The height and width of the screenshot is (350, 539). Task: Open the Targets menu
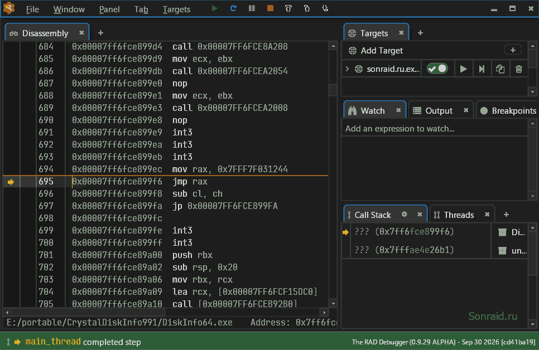point(176,9)
